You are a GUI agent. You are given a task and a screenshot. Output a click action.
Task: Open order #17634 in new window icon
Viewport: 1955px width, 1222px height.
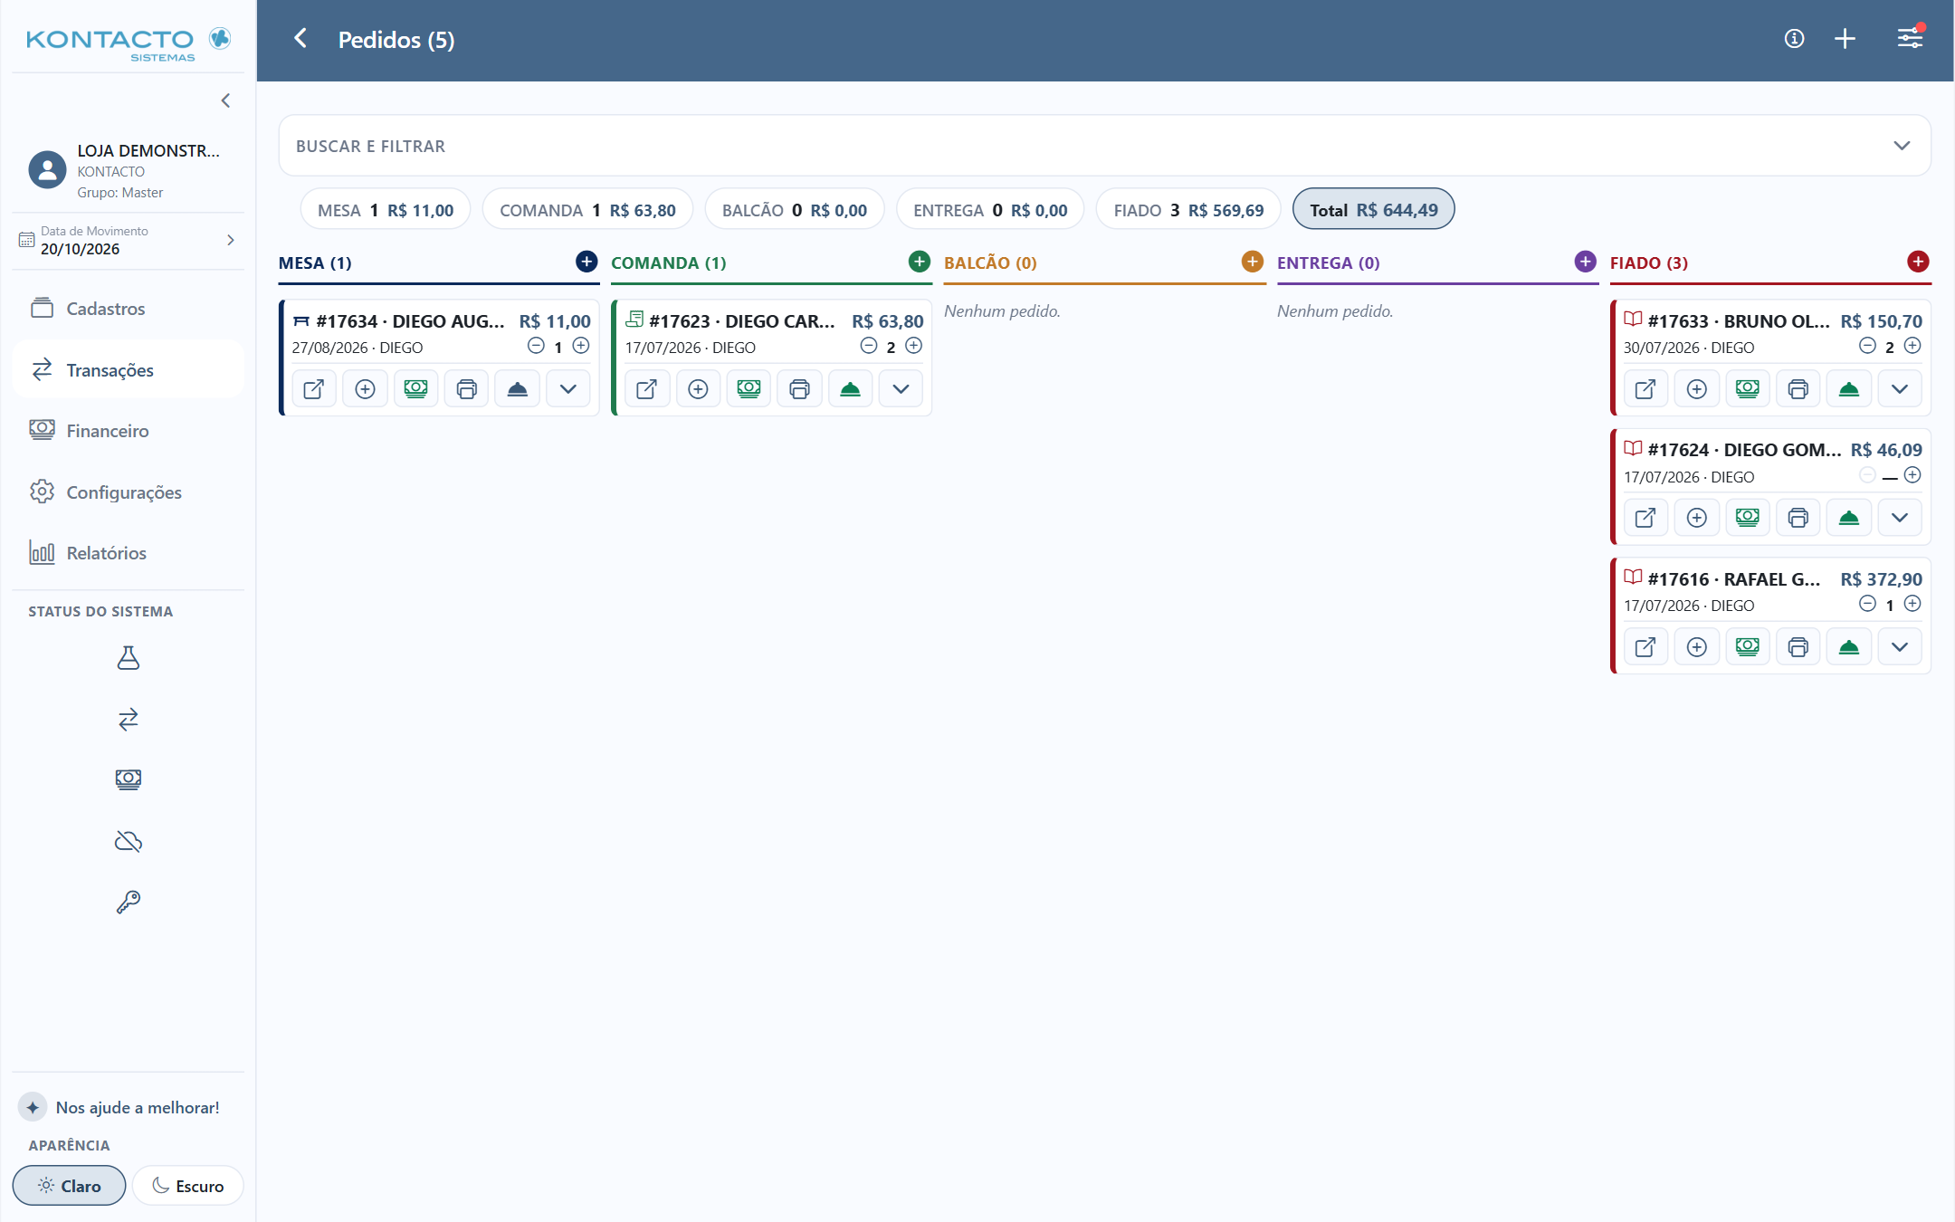[314, 389]
